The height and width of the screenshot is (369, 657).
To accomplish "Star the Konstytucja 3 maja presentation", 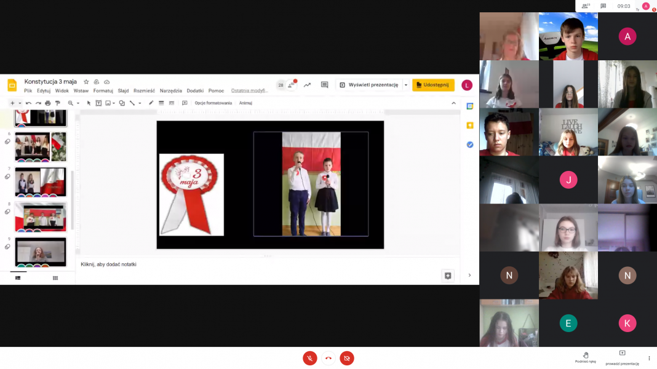I will [x=86, y=82].
